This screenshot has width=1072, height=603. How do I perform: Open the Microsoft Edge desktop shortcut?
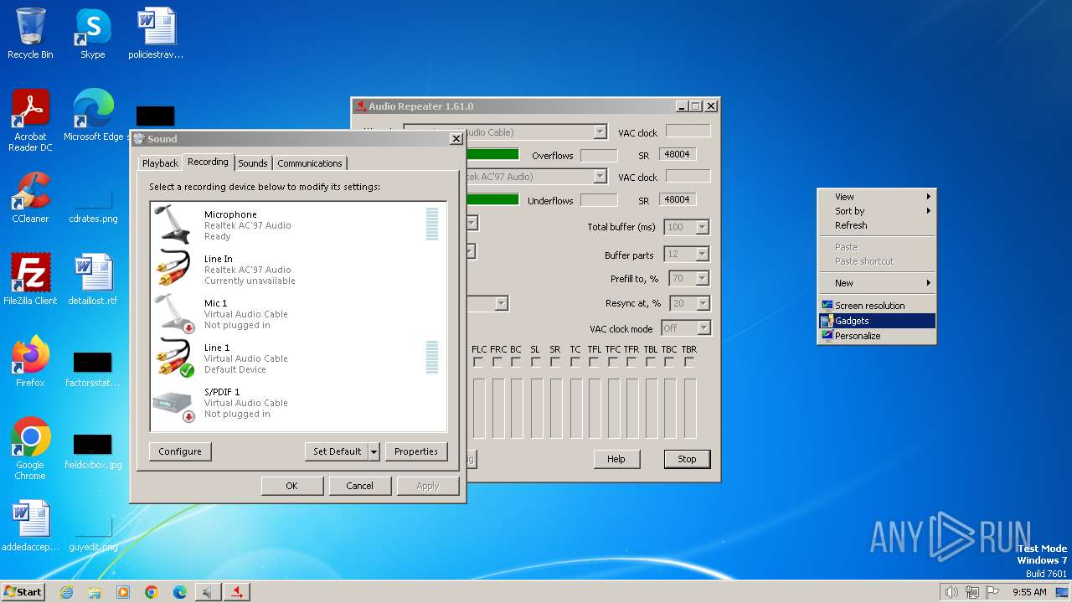point(94,115)
